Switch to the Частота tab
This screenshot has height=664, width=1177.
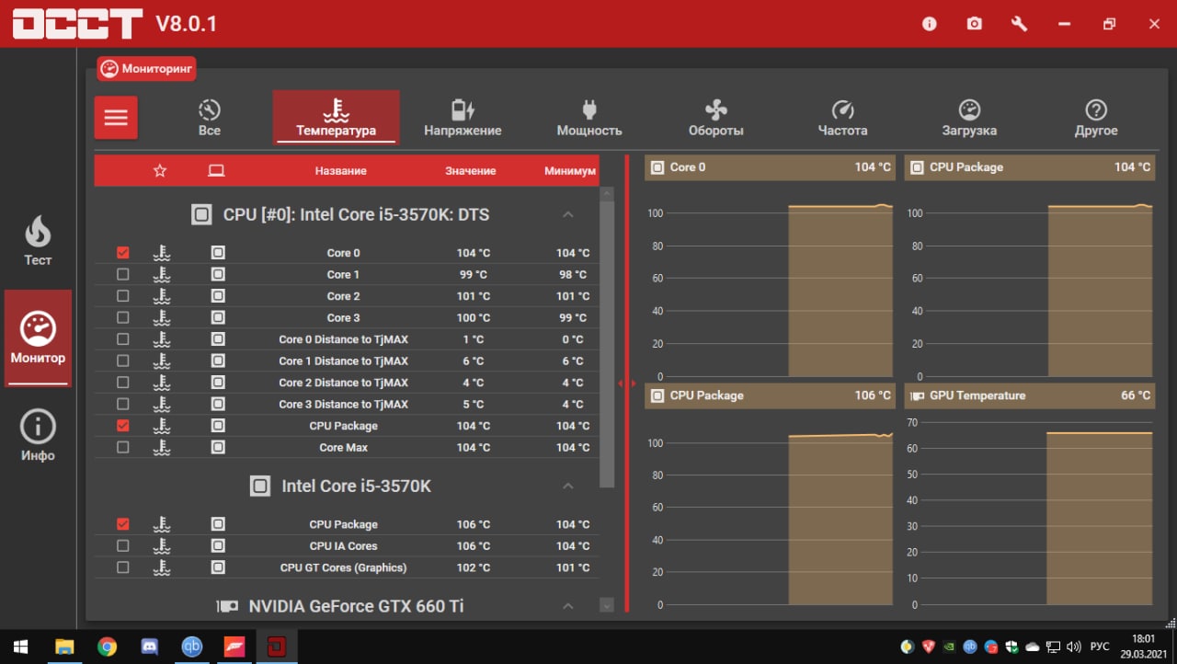[x=842, y=118]
